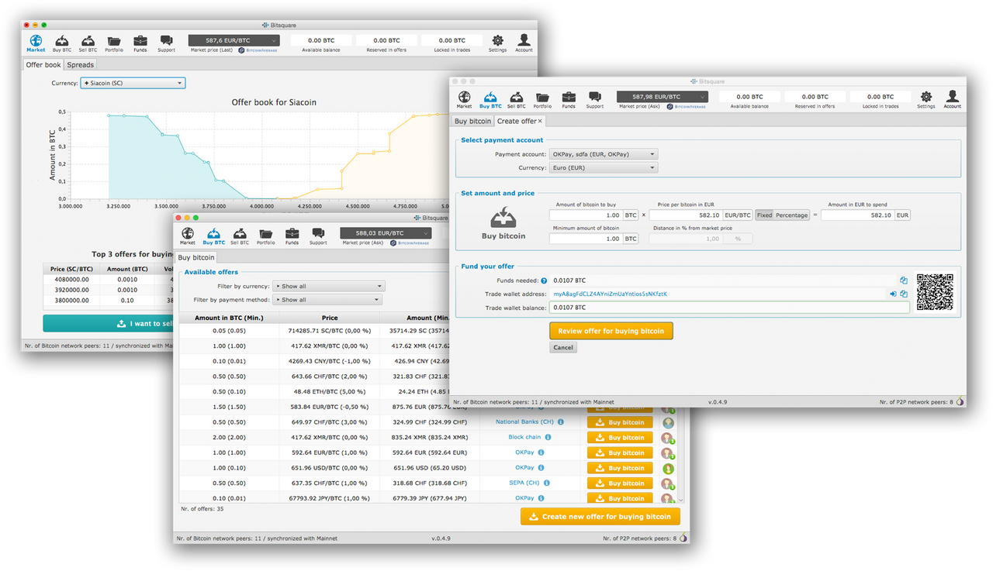Click Portfolio icon in Available offers window
The height and width of the screenshot is (571, 993).
pyautogui.click(x=265, y=236)
